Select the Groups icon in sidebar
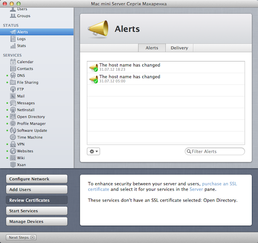Viewport: 258px width, 243px height. (x=13, y=16)
